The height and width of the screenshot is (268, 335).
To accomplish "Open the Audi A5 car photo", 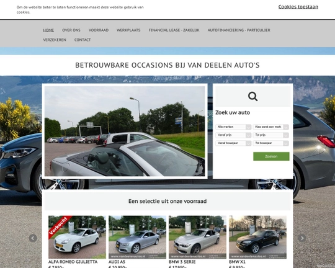I will 137,237.
